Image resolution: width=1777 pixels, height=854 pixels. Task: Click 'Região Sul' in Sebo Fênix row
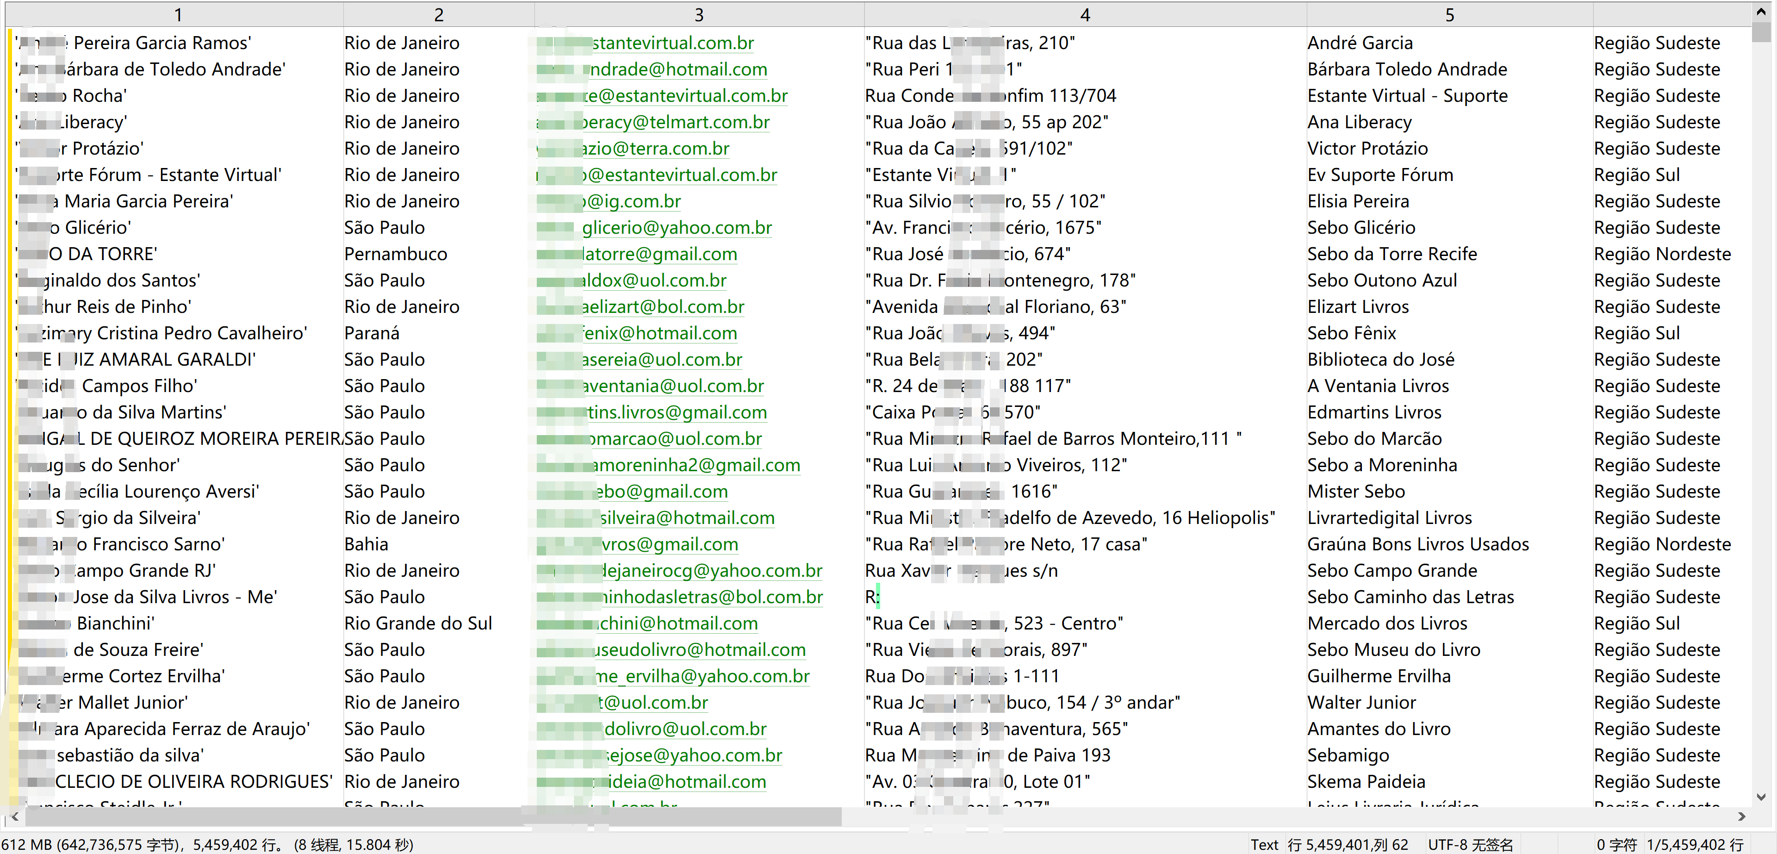click(x=1637, y=333)
